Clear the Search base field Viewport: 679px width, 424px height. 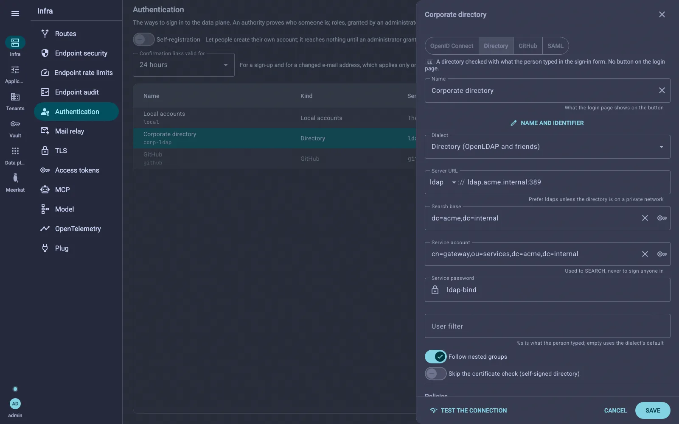[645, 218]
